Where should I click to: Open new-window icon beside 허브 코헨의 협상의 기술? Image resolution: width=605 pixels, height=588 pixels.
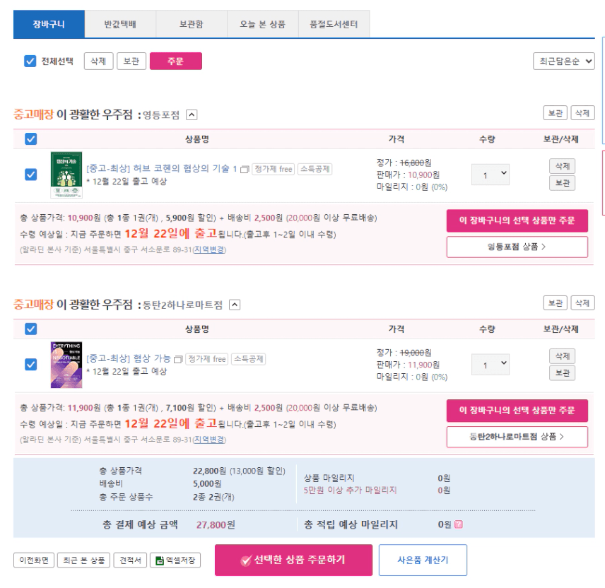245,170
